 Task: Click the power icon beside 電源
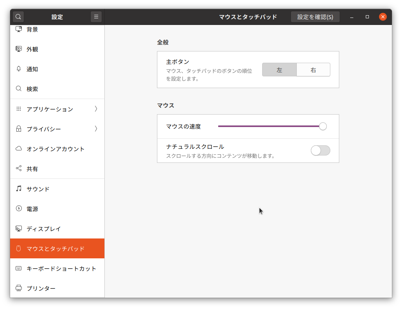(19, 208)
